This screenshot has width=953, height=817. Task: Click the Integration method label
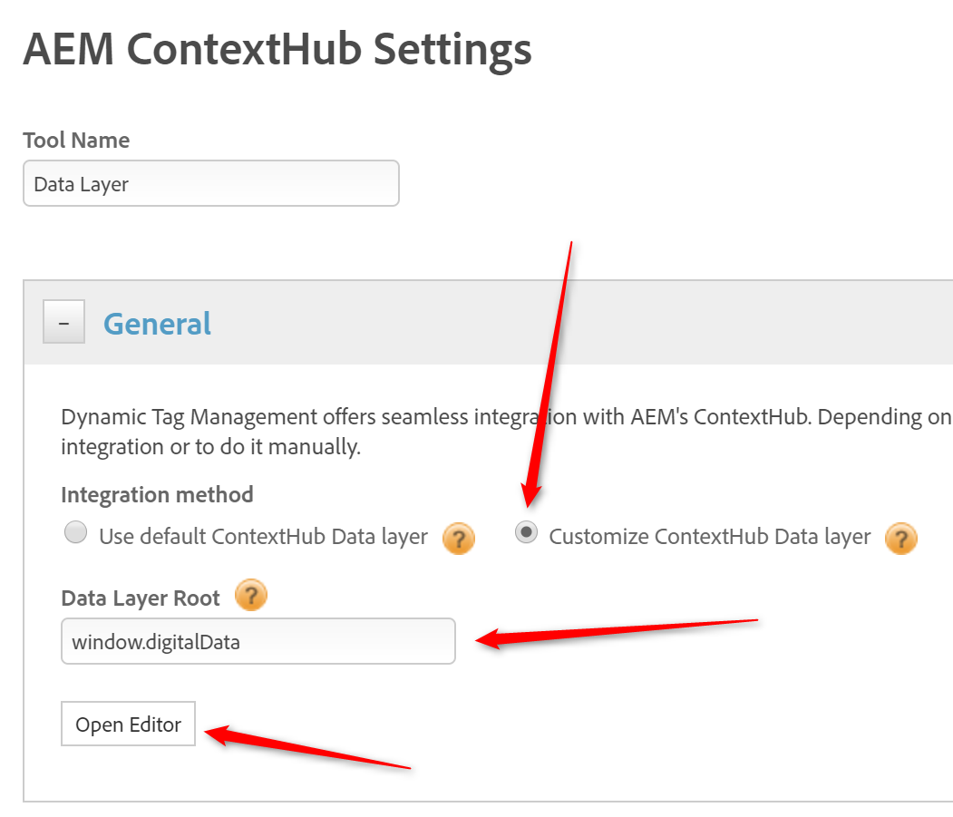[157, 495]
